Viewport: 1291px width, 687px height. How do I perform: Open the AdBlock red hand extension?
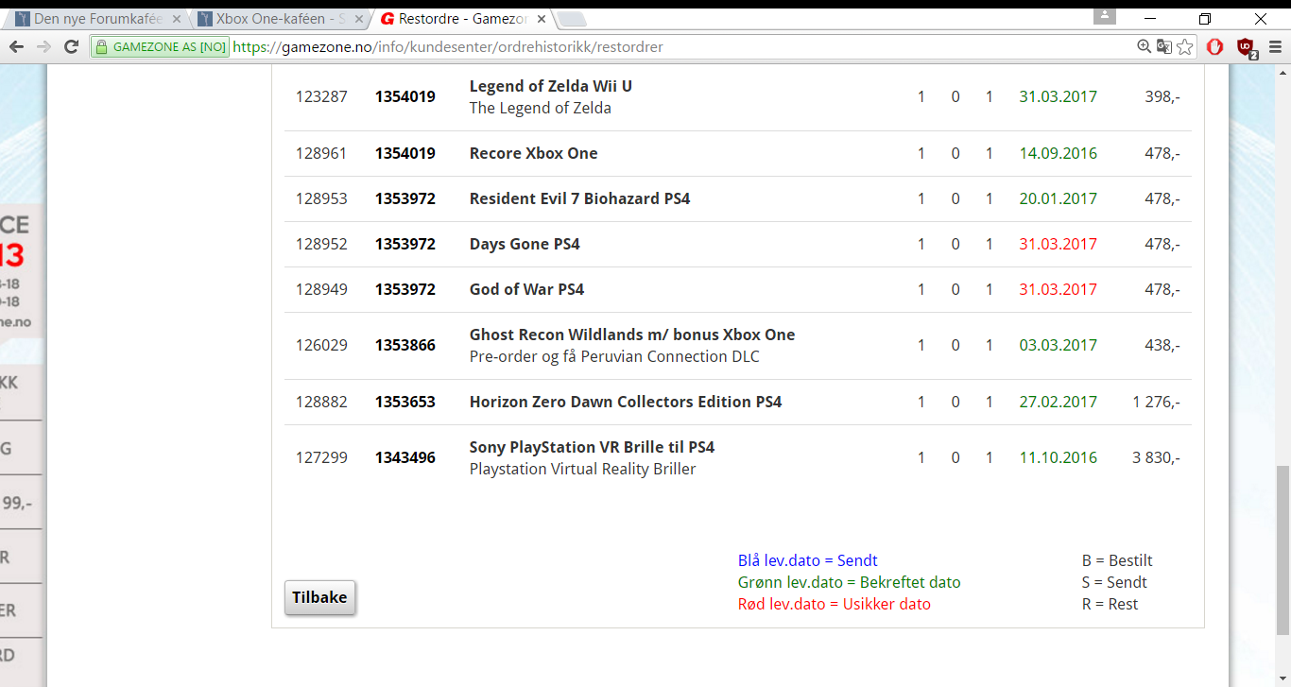point(1215,46)
